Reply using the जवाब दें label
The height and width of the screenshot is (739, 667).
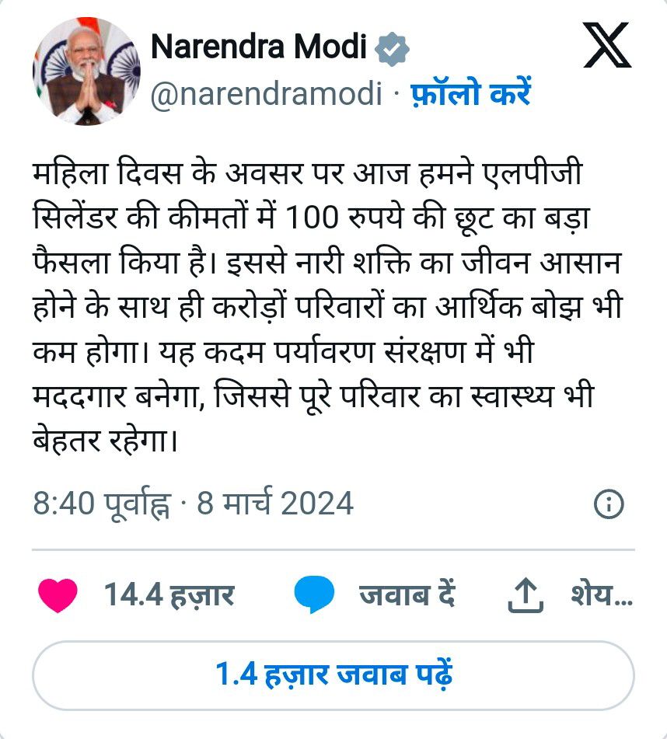pos(407,594)
